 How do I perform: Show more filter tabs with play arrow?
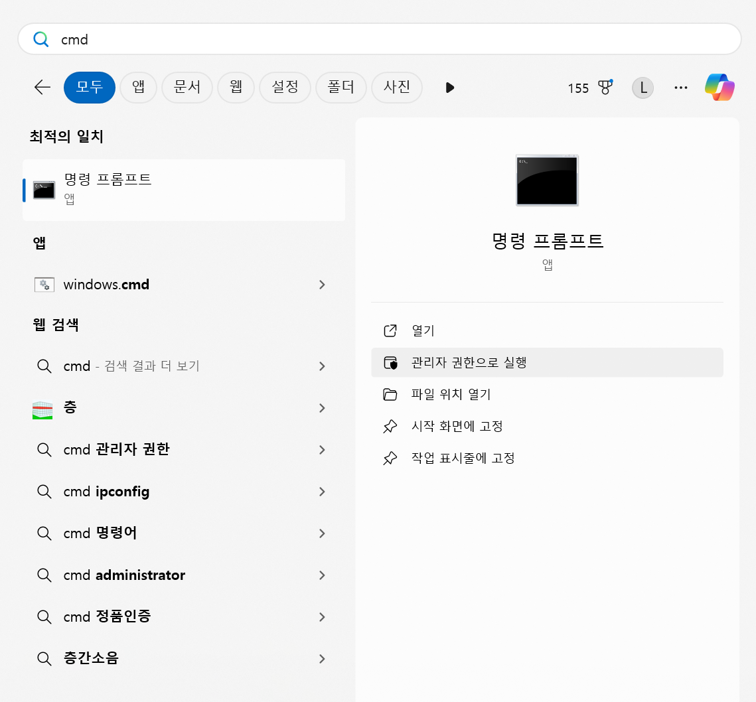[x=449, y=88]
